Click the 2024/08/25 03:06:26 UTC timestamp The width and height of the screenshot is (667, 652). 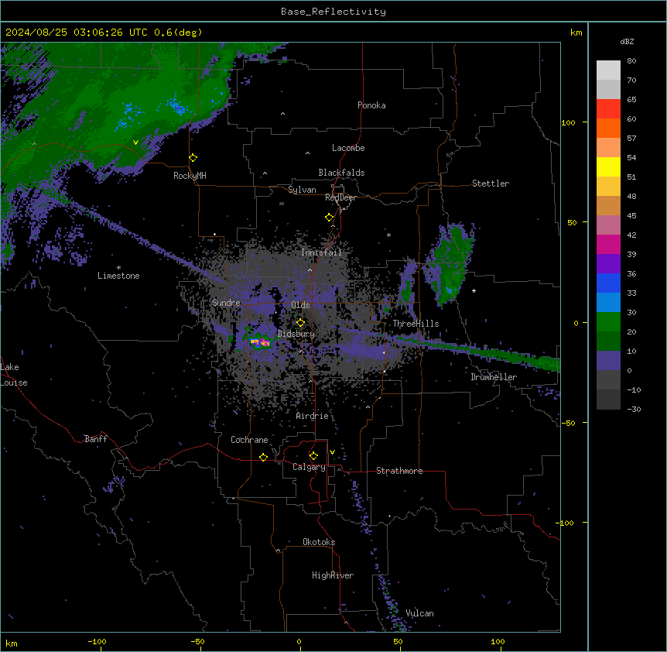point(76,33)
